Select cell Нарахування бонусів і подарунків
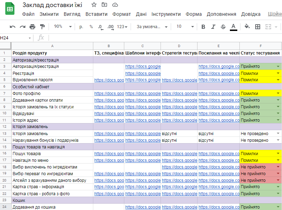 [52, 140]
